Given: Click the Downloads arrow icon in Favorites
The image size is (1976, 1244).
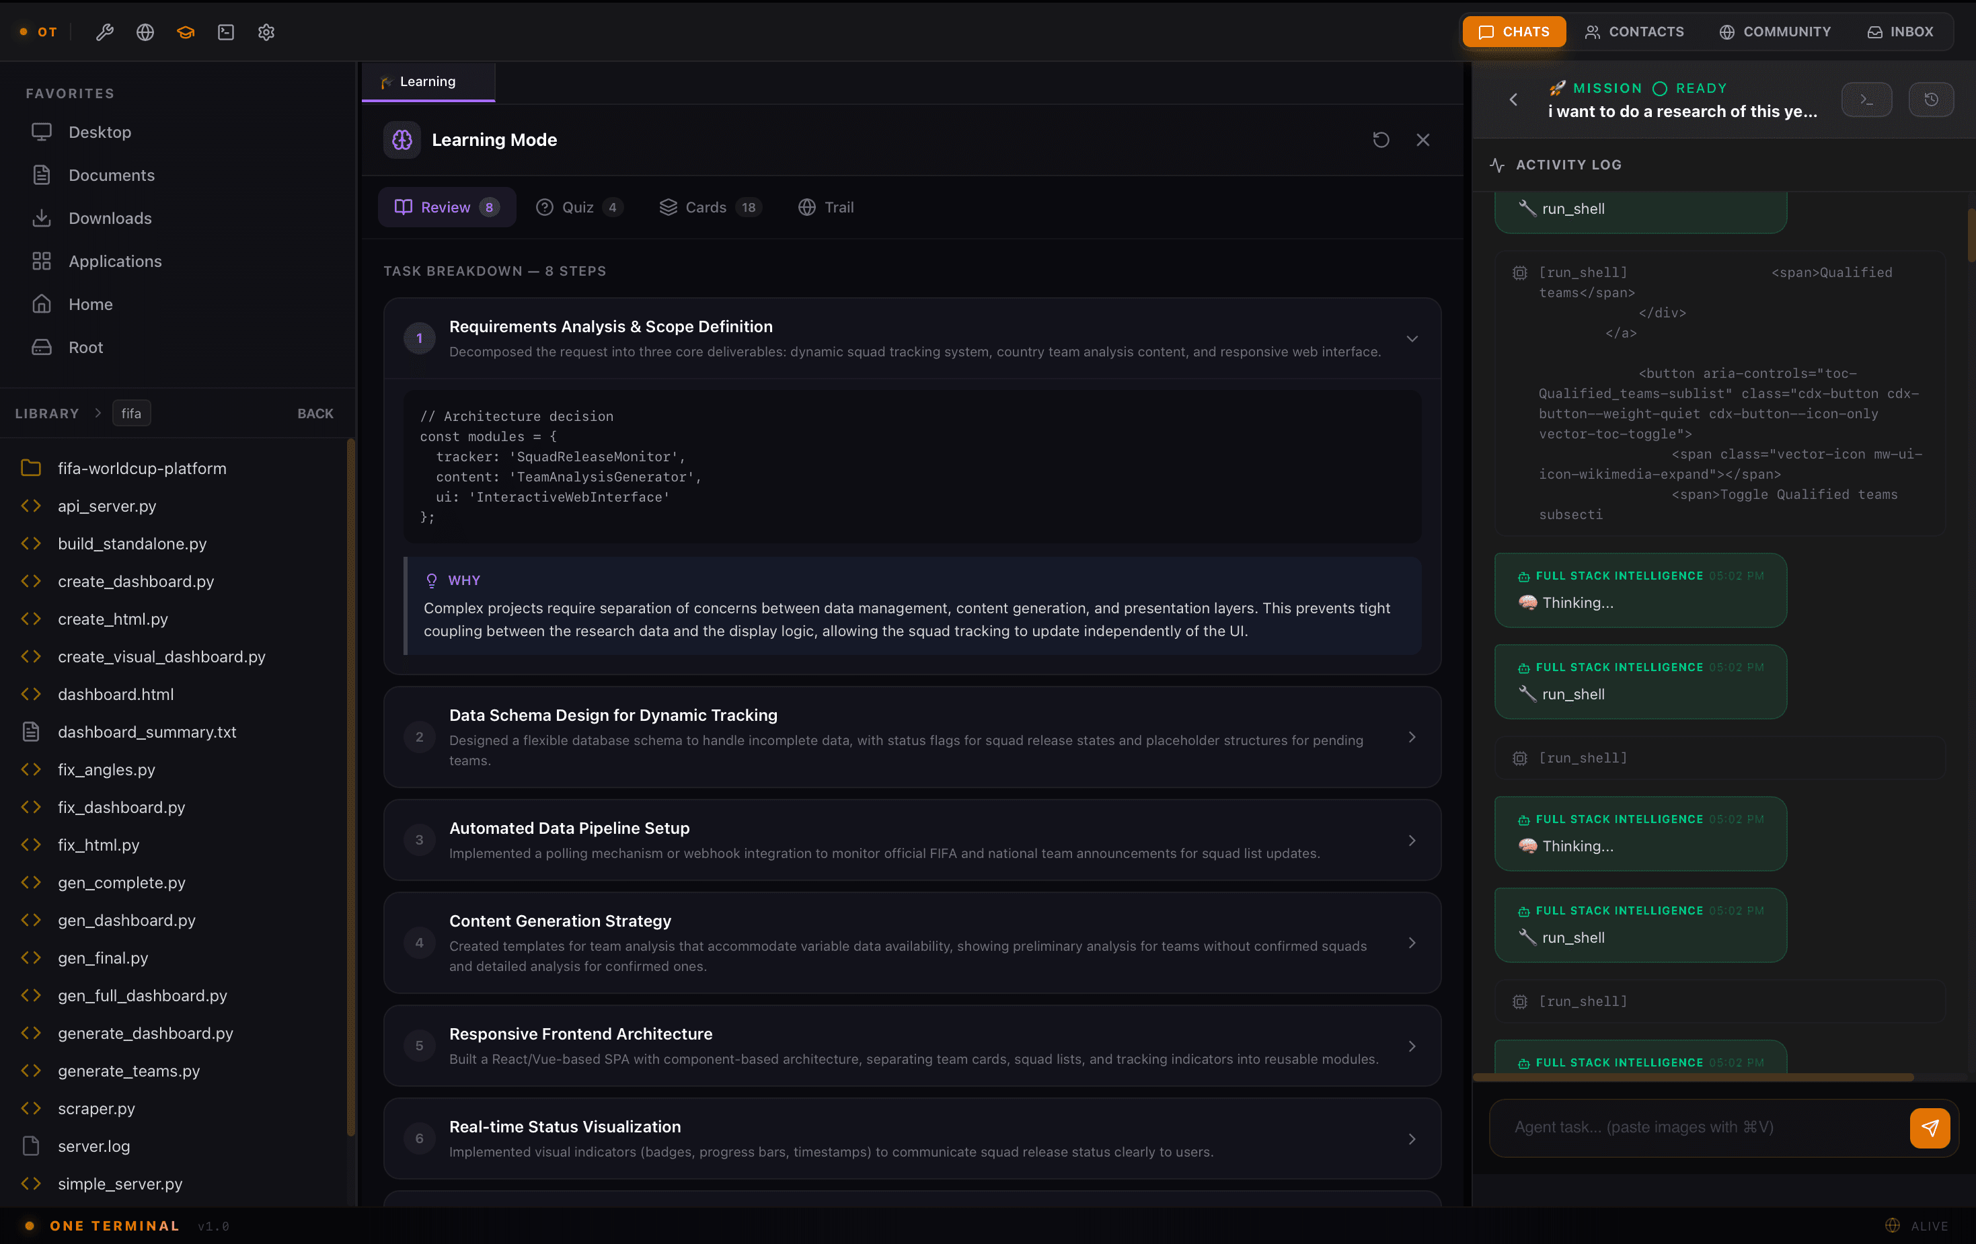Looking at the screenshot, I should point(42,219).
